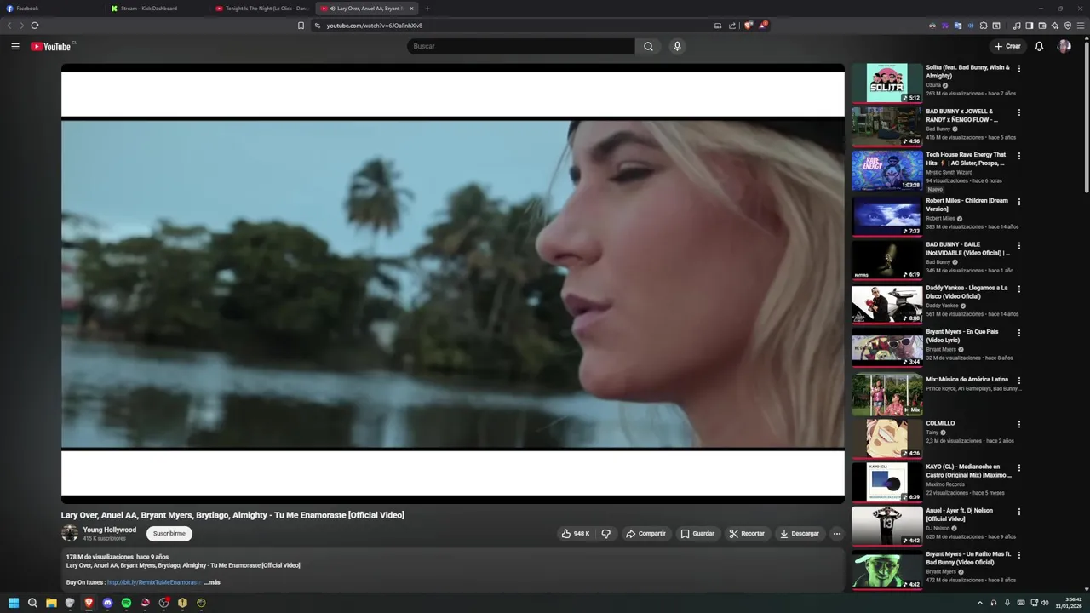Bookmark this page from address bar
Viewport: 1090px width, 613px height.
[x=301, y=26]
